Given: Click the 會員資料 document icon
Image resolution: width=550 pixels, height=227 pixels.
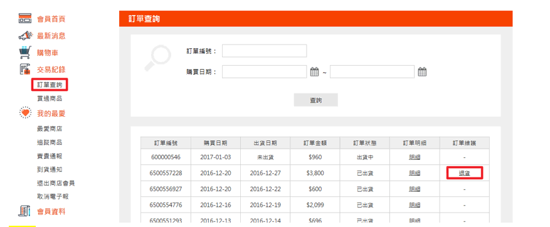Looking at the screenshot, I should click(x=25, y=211).
